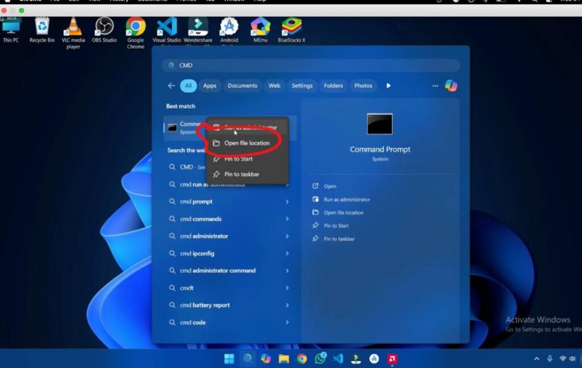Switch to the Settings filter tab

pos(302,86)
